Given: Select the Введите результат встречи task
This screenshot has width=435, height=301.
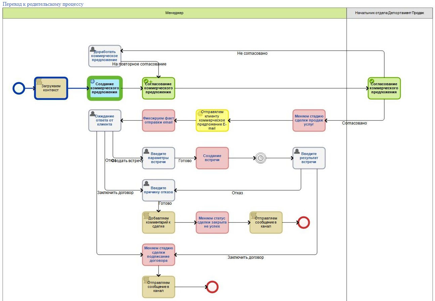Looking at the screenshot, I should click(x=309, y=158).
